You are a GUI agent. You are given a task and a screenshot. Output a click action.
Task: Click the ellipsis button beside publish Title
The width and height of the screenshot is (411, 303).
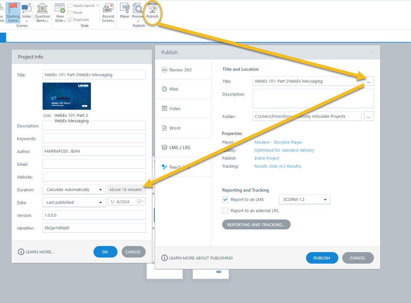coord(369,81)
